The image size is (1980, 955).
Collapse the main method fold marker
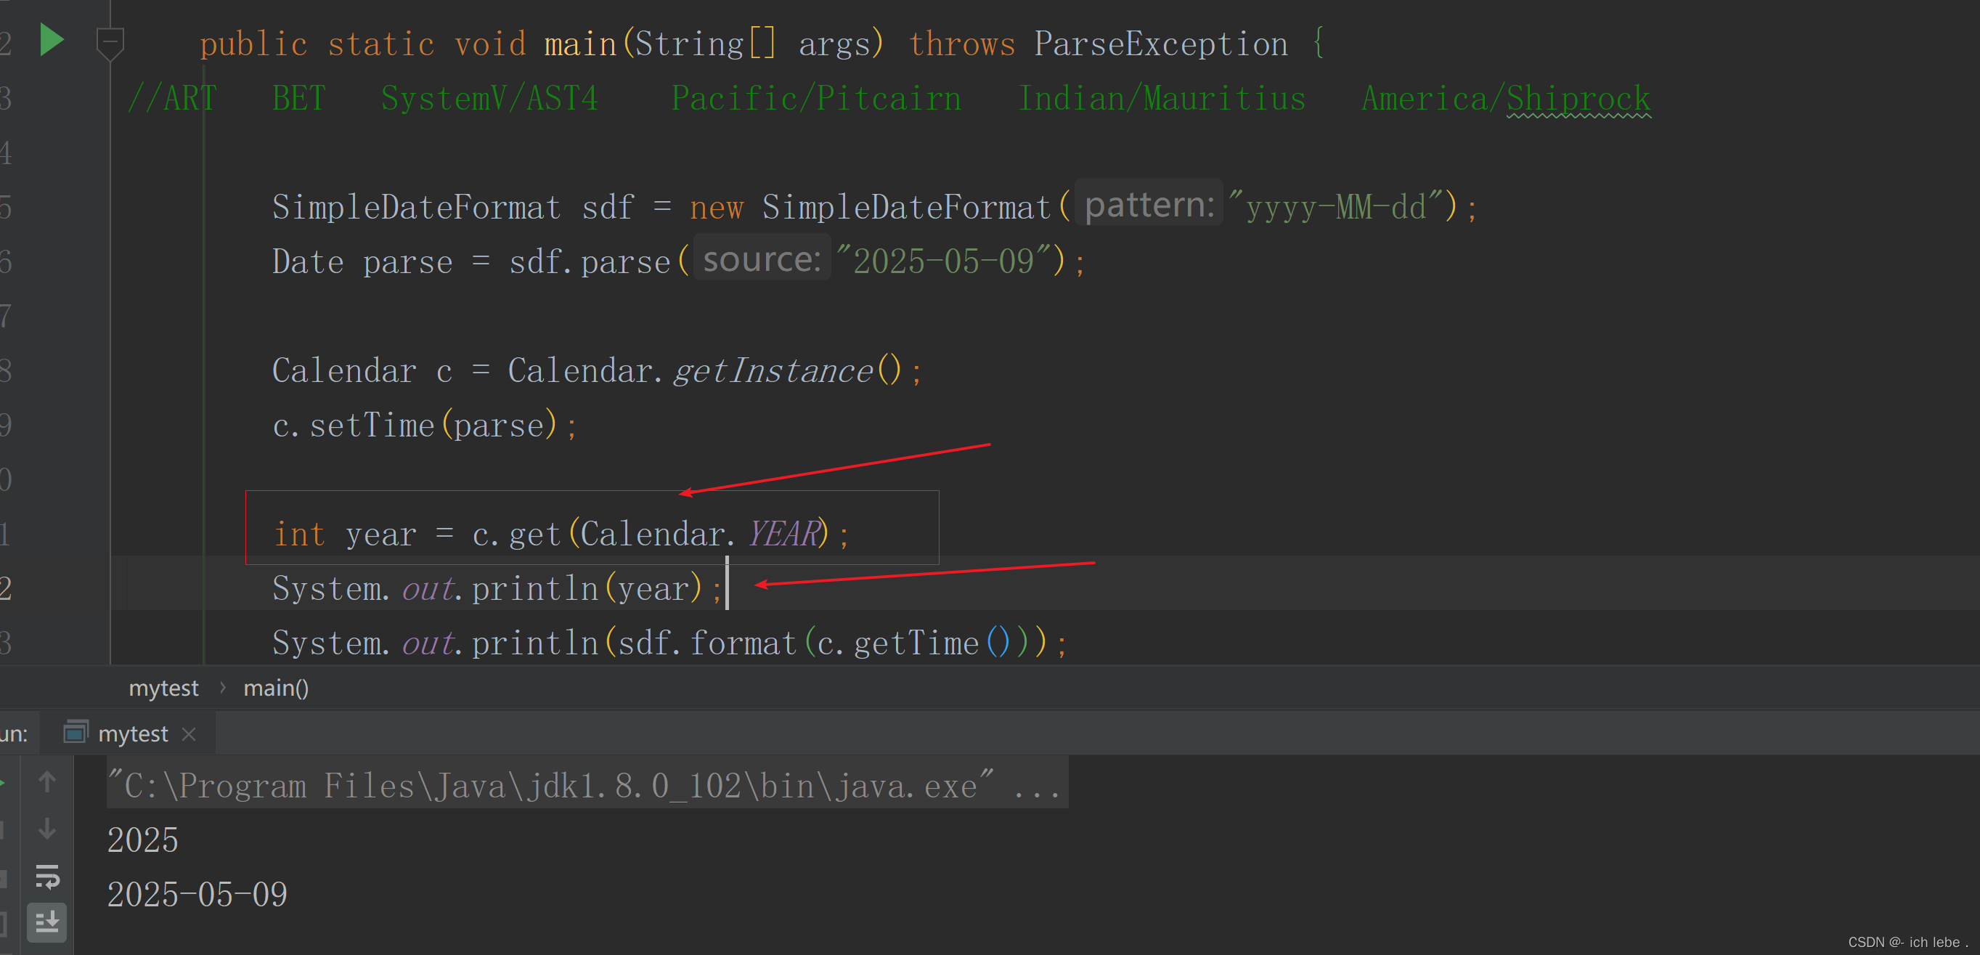[110, 41]
